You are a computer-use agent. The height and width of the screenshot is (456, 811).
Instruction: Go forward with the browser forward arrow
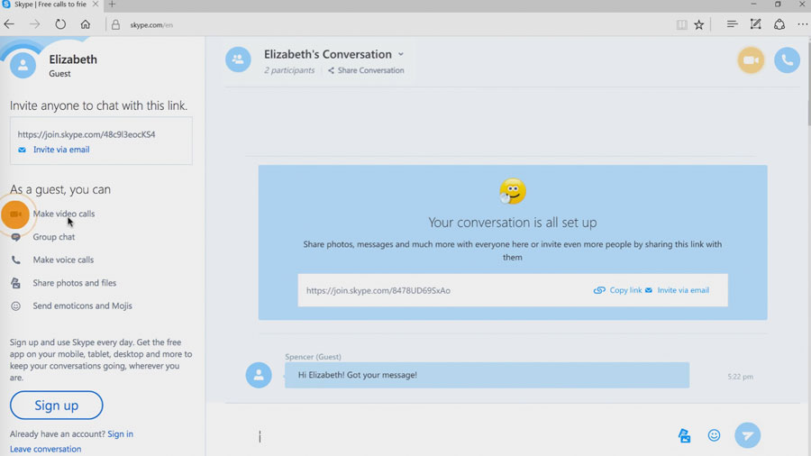(x=34, y=24)
